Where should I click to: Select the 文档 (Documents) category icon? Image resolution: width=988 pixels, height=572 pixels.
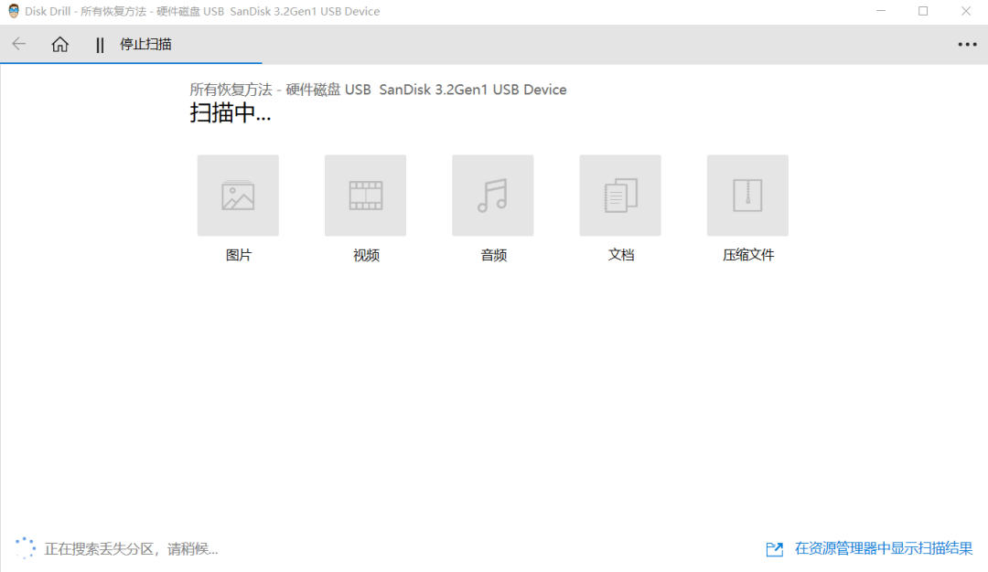(x=619, y=195)
